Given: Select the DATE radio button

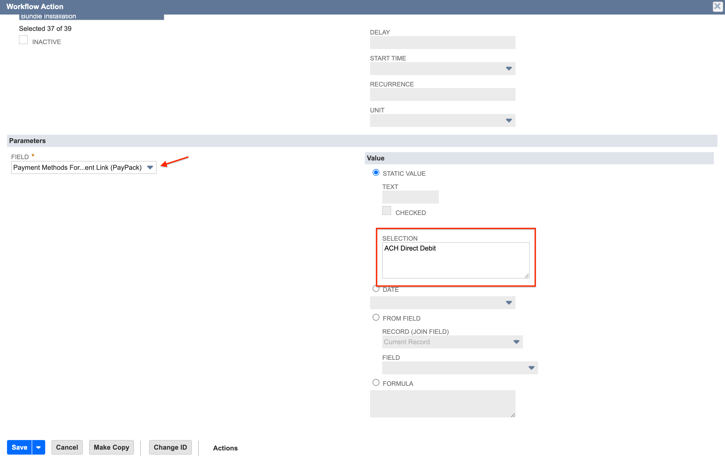Looking at the screenshot, I should point(376,289).
